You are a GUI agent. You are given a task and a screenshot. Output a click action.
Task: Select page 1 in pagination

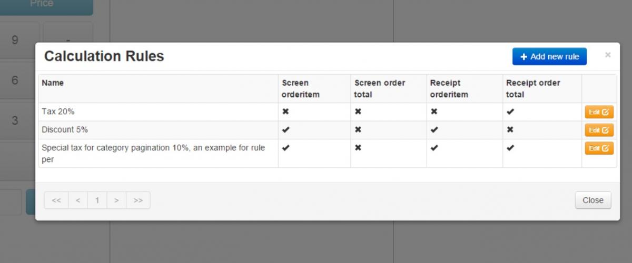(97, 200)
